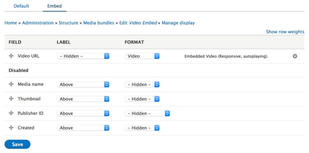Open Video URL label dropdown
Viewport: 309px width, 153px height.
coord(83,56)
